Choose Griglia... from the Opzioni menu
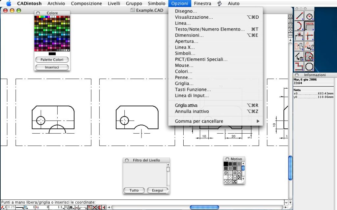This screenshot has width=337, height=210. point(184,84)
